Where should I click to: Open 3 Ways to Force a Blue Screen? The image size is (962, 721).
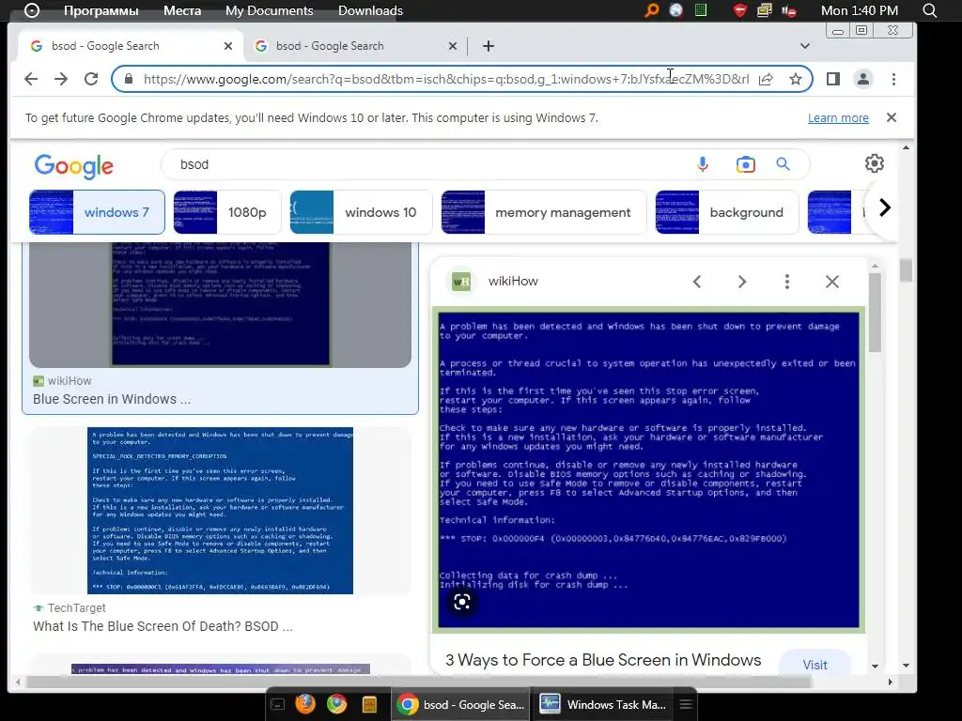(603, 660)
